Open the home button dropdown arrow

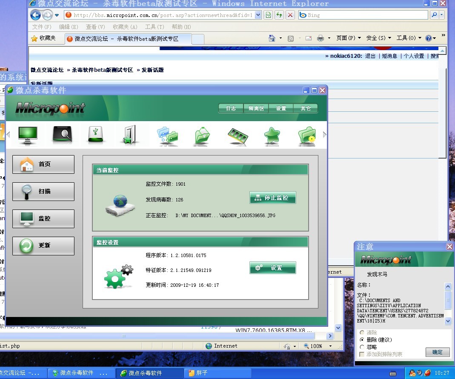pyautogui.click(x=280, y=38)
